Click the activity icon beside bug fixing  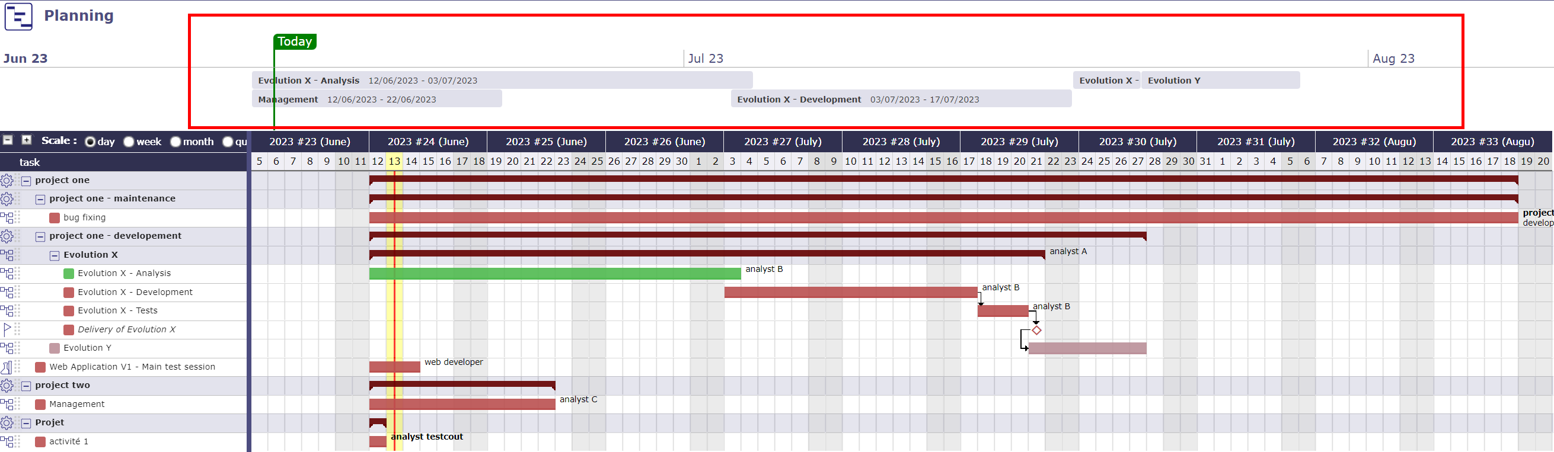7,217
